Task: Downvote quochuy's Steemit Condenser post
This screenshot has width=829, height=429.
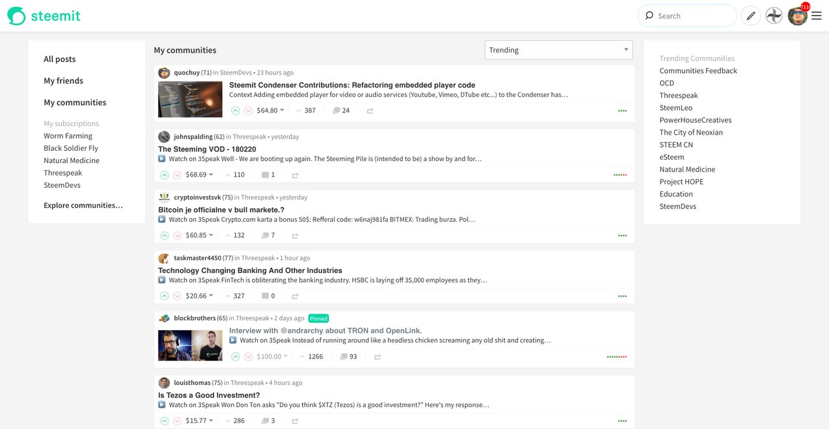Action: 248,111
